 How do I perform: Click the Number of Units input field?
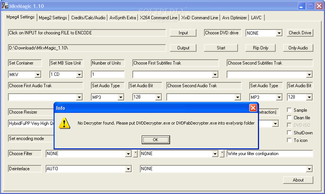pos(107,74)
